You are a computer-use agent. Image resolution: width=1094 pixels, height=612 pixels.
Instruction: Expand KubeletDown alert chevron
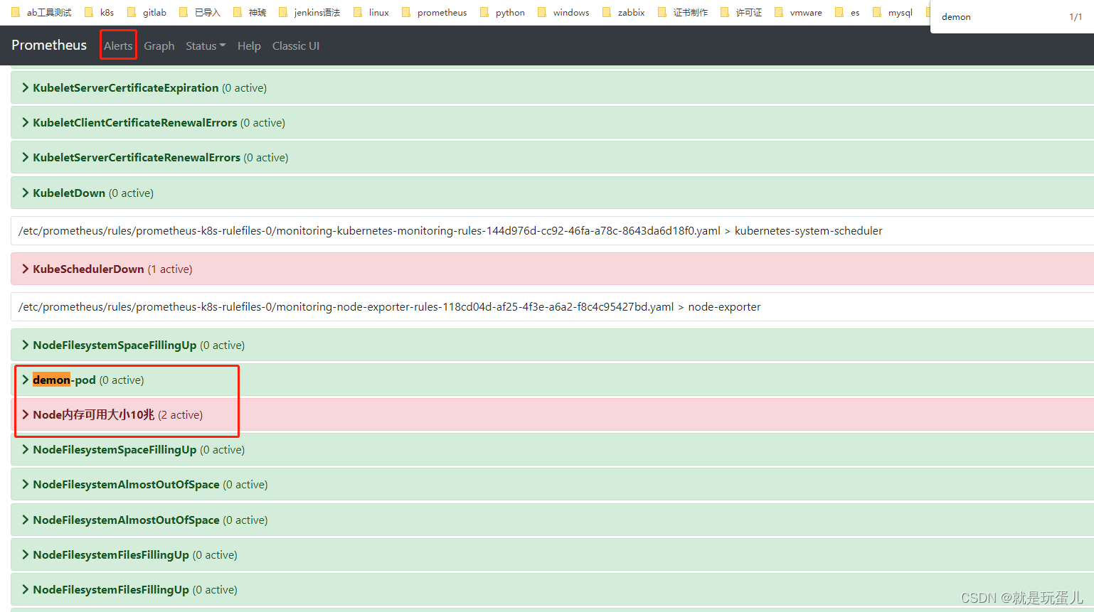tap(26, 193)
